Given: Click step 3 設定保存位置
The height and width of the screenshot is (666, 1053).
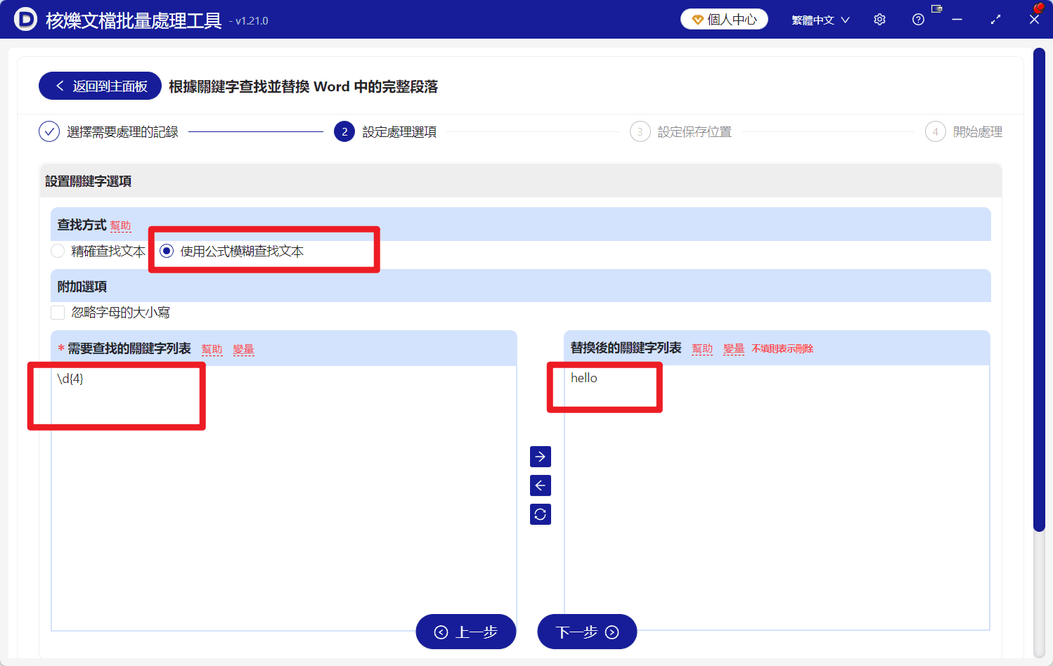Looking at the screenshot, I should [x=680, y=131].
